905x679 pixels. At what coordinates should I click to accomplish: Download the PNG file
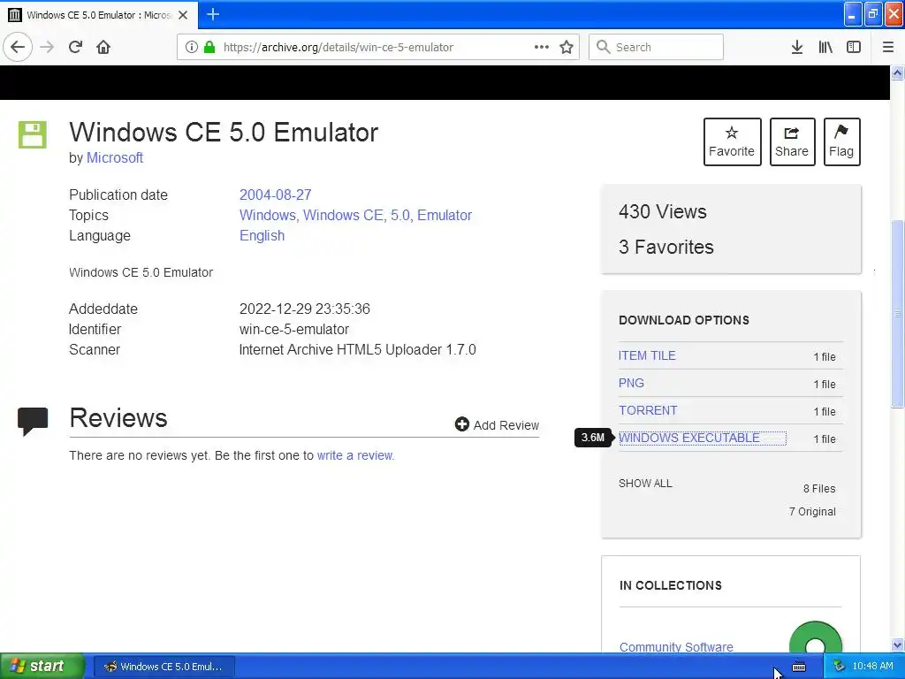point(631,383)
